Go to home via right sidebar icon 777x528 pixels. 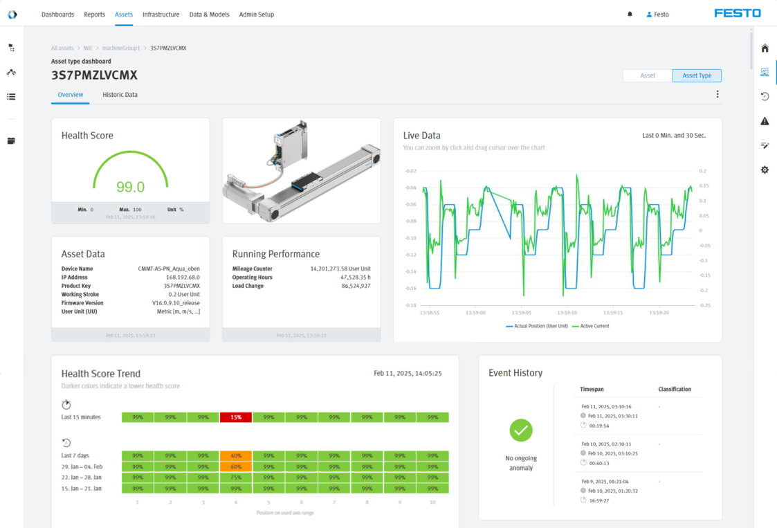[765, 48]
